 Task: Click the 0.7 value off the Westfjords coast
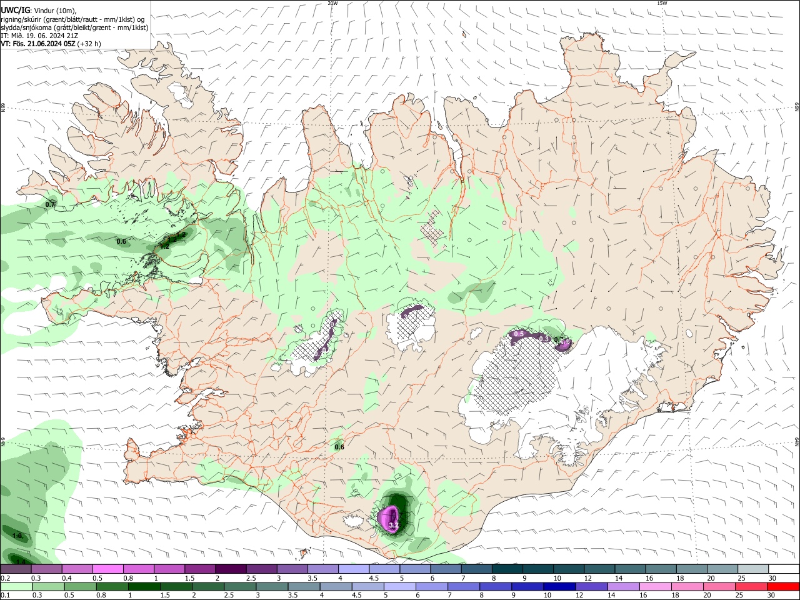click(51, 204)
